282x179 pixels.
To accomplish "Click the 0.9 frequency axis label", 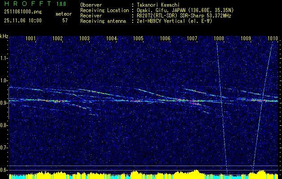I will click(3, 103).
